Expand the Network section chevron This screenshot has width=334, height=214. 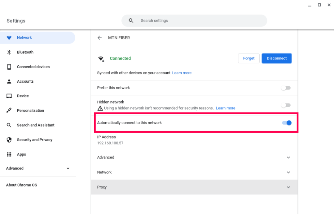tap(288, 173)
